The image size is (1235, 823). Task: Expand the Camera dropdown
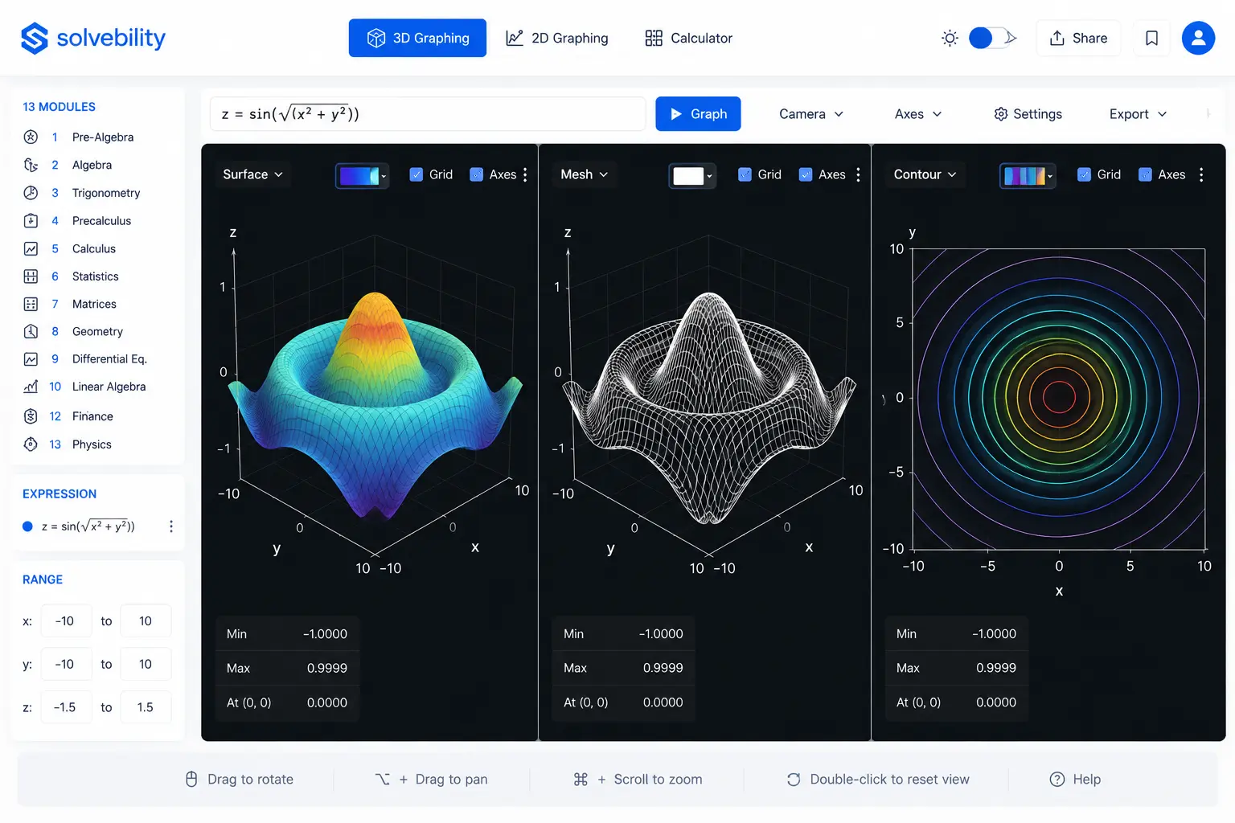tap(811, 114)
